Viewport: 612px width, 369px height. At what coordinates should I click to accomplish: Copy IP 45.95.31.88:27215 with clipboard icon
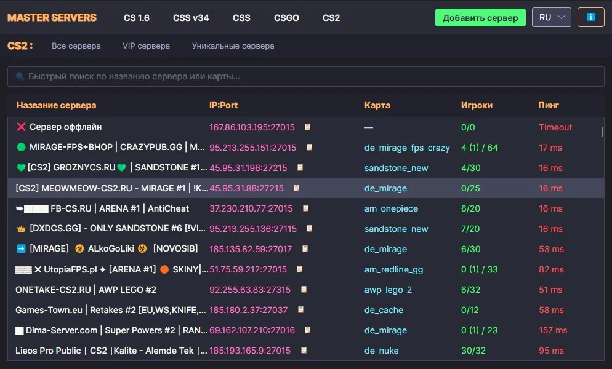[296, 188]
